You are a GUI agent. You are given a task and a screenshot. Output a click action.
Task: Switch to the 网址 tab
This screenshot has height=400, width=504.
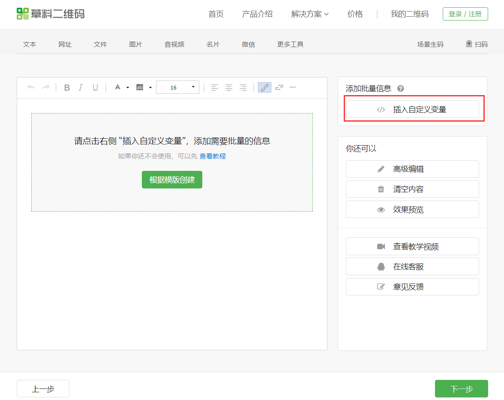(65, 45)
